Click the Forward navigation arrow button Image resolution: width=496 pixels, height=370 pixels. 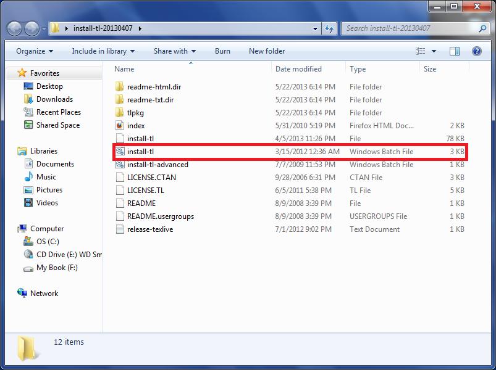click(32, 29)
